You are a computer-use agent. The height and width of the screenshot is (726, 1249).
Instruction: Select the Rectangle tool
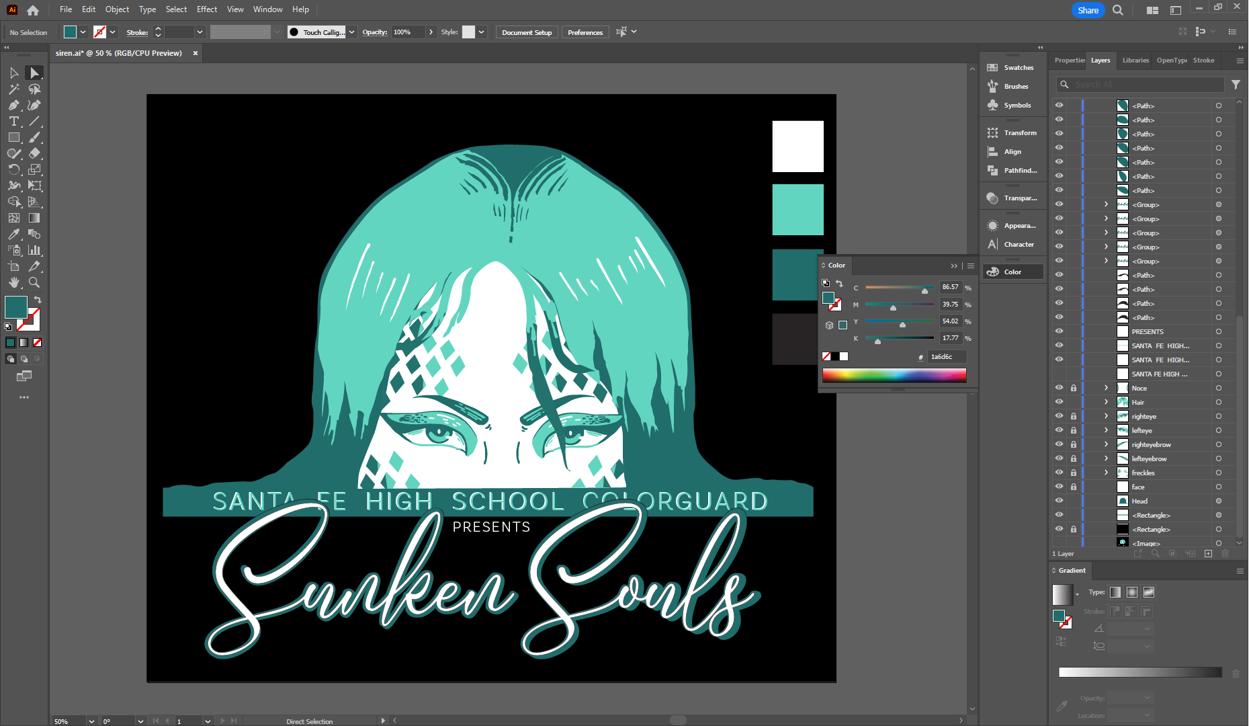(x=14, y=137)
